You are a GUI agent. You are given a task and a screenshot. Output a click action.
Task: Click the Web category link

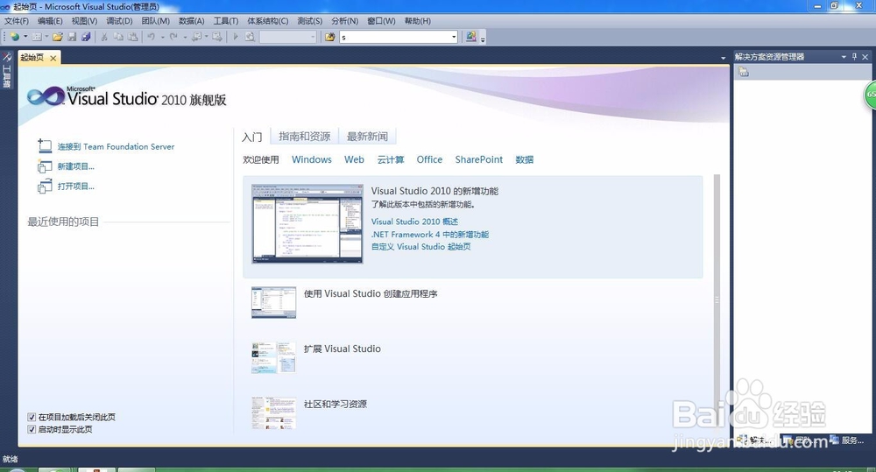point(354,159)
